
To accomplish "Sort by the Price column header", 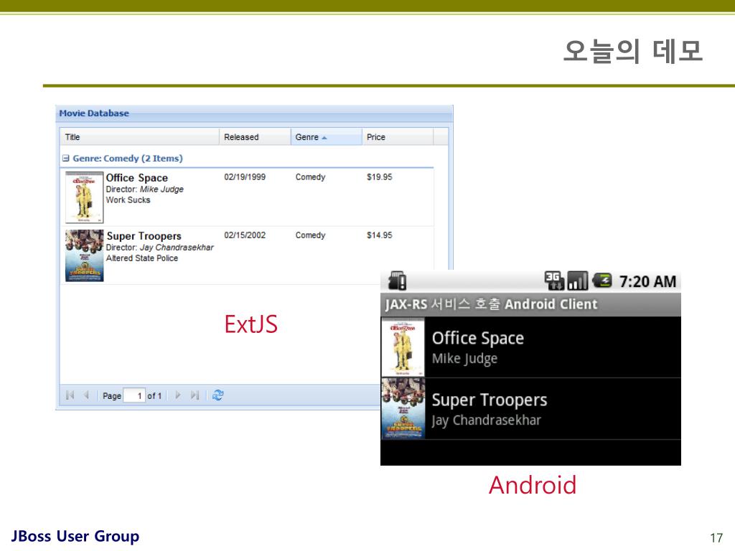I will 398,137.
